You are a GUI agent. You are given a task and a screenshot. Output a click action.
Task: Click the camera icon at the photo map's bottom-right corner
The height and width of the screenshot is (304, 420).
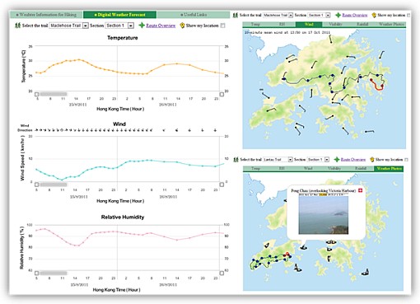[365, 272]
